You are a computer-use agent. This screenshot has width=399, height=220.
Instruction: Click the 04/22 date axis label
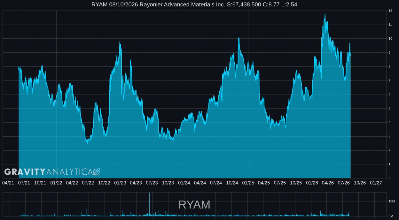pyautogui.click(x=72, y=183)
